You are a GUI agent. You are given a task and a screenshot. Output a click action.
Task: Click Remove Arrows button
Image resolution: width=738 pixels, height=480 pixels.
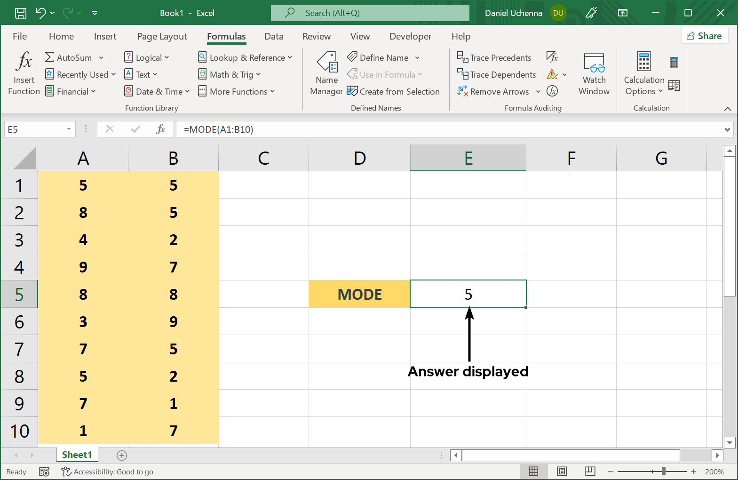tap(493, 92)
